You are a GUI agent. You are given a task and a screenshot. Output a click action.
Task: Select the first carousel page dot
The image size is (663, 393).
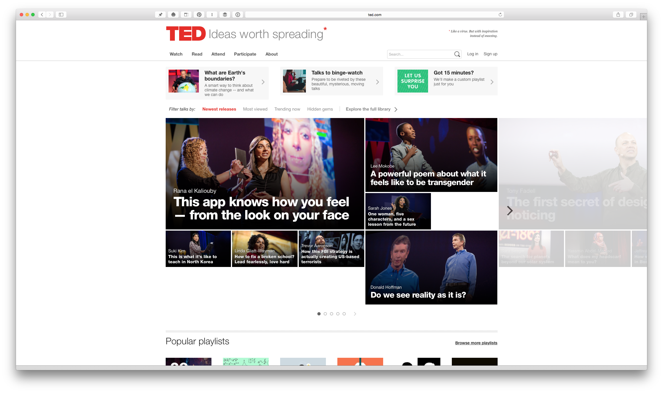coord(319,314)
